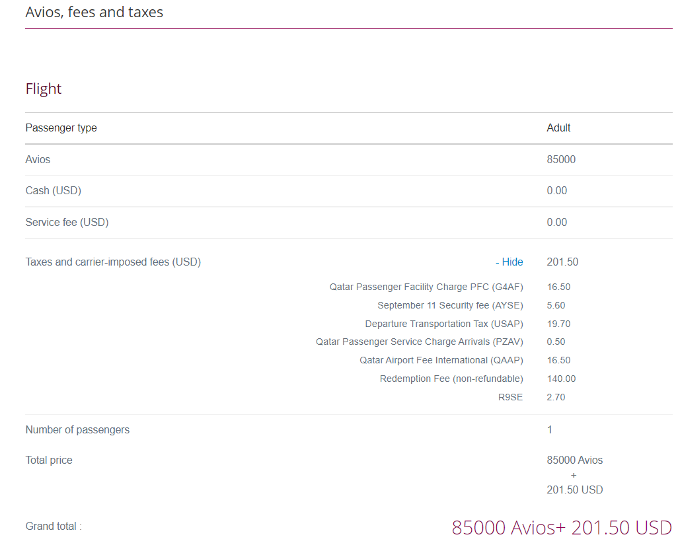Select Qatar Passenger Service Charge Arrivals entry
The image size is (678, 547).
coord(420,342)
